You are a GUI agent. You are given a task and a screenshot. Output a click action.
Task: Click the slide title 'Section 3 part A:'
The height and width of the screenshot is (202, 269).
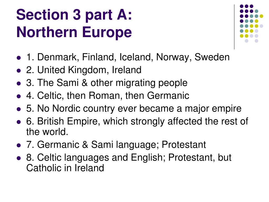pos(74,15)
